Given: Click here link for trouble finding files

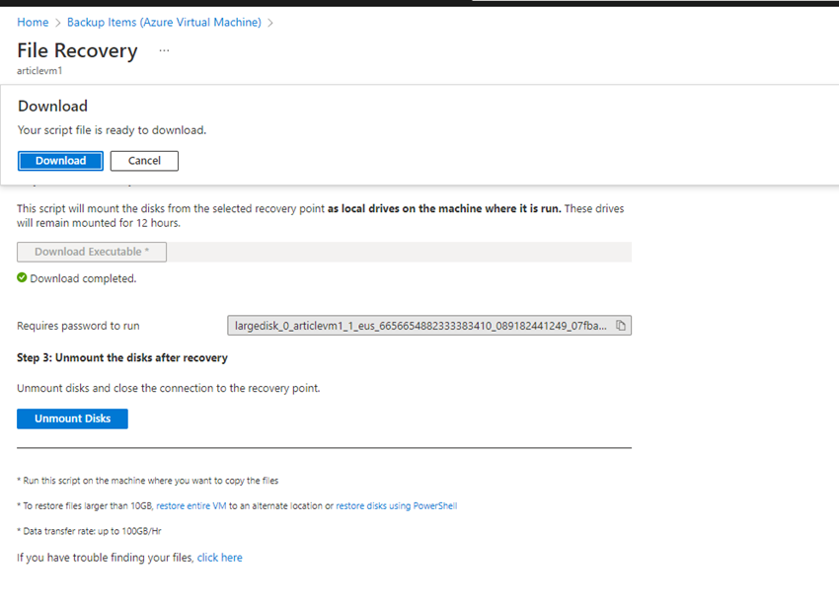Looking at the screenshot, I should point(219,558).
